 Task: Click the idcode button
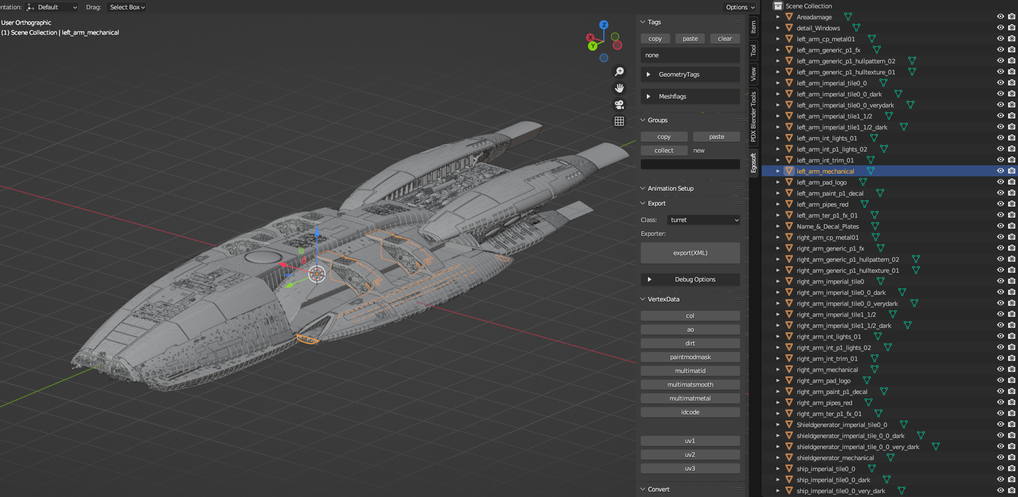pyautogui.click(x=690, y=412)
